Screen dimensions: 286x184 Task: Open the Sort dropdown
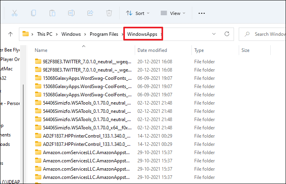[x=138, y=13]
